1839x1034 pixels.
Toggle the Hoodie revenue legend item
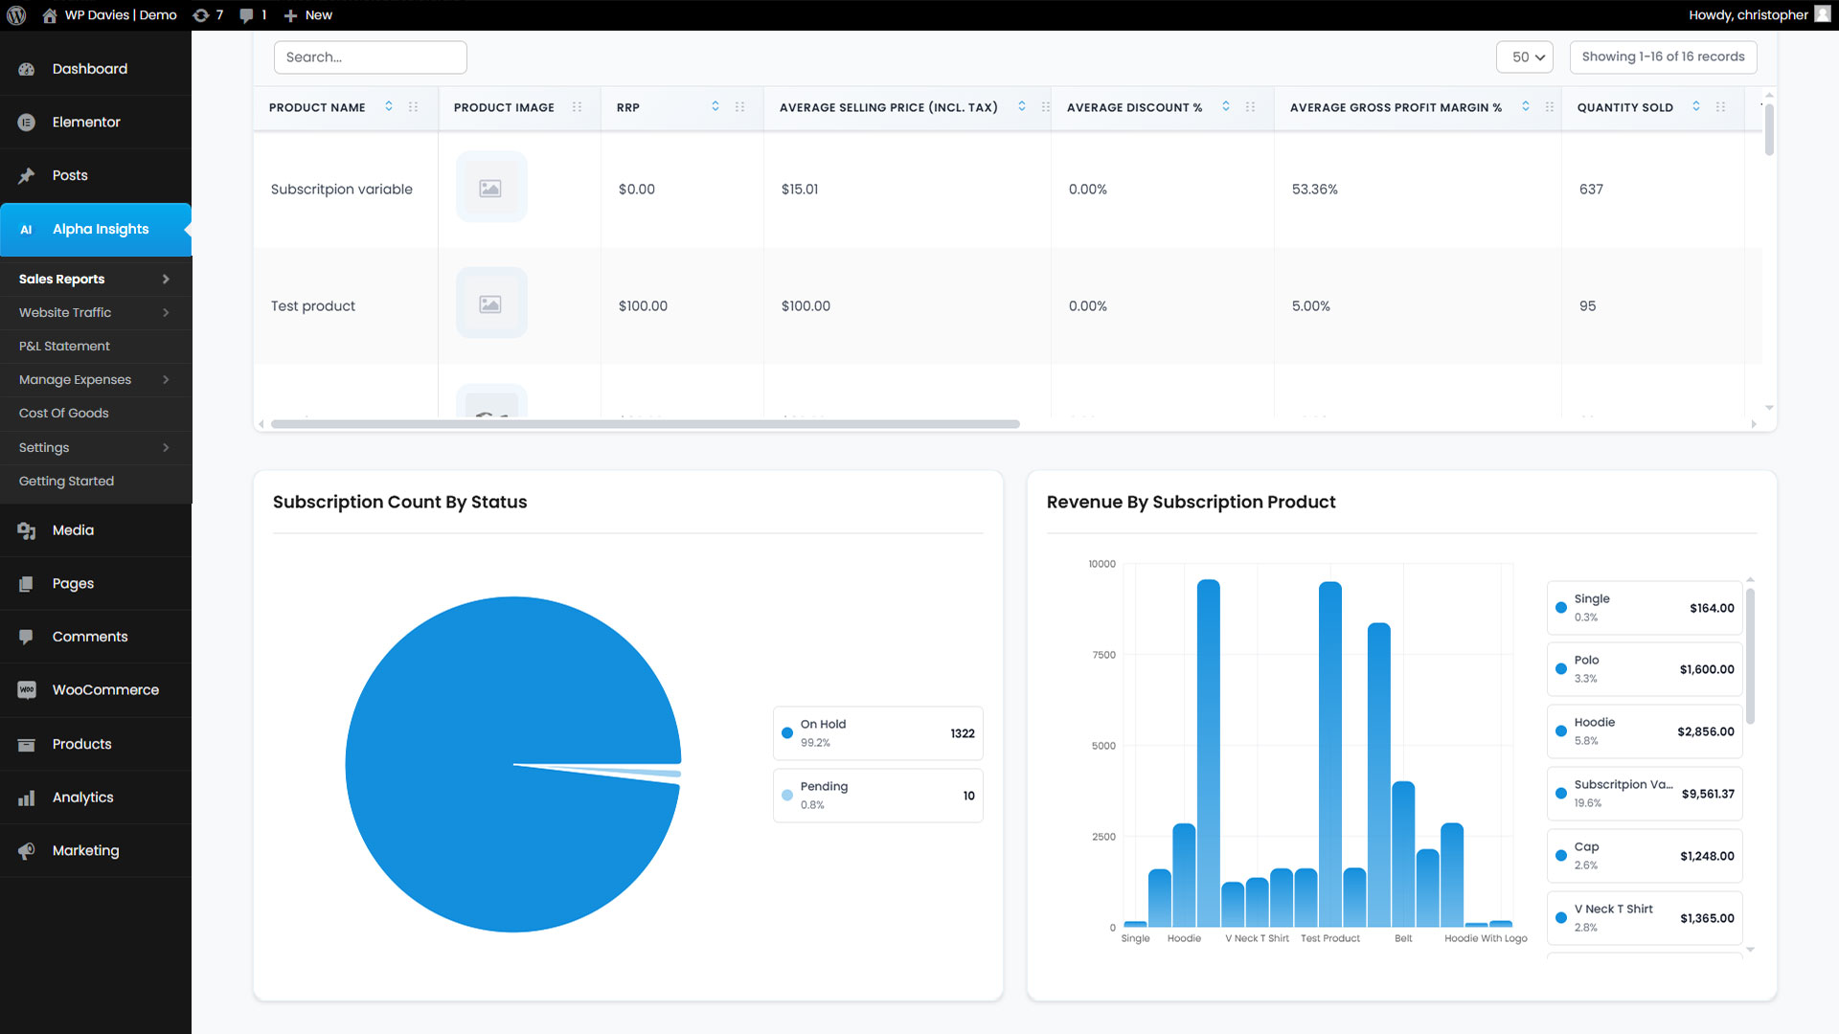tap(1644, 731)
